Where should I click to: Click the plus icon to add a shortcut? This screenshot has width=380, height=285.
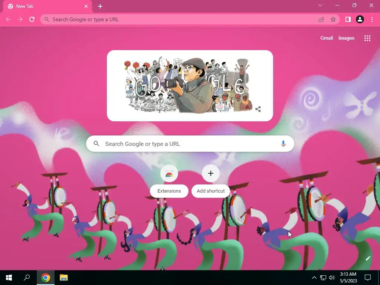point(211,173)
